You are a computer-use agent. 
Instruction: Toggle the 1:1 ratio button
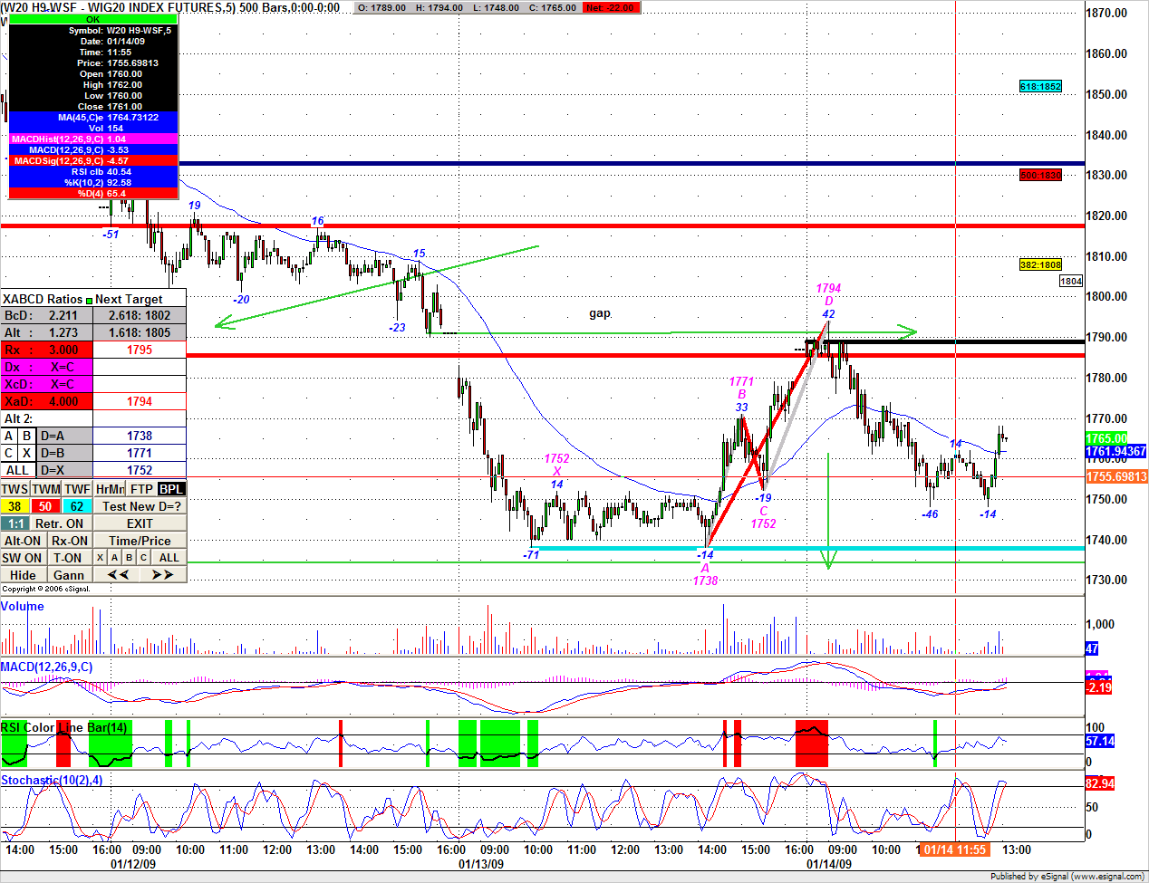[14, 523]
